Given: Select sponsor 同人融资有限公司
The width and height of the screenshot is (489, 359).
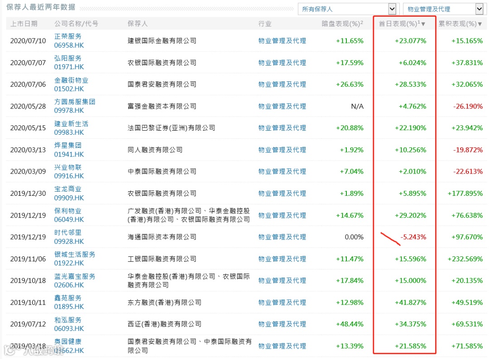Looking at the screenshot, I should click(x=155, y=150).
